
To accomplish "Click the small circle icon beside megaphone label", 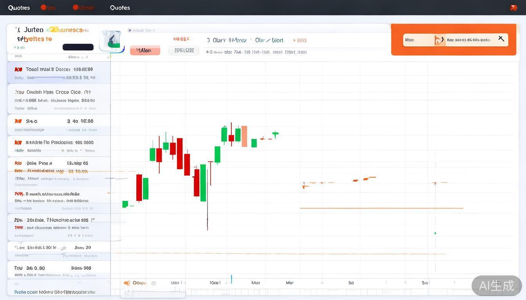I will coord(153,283).
